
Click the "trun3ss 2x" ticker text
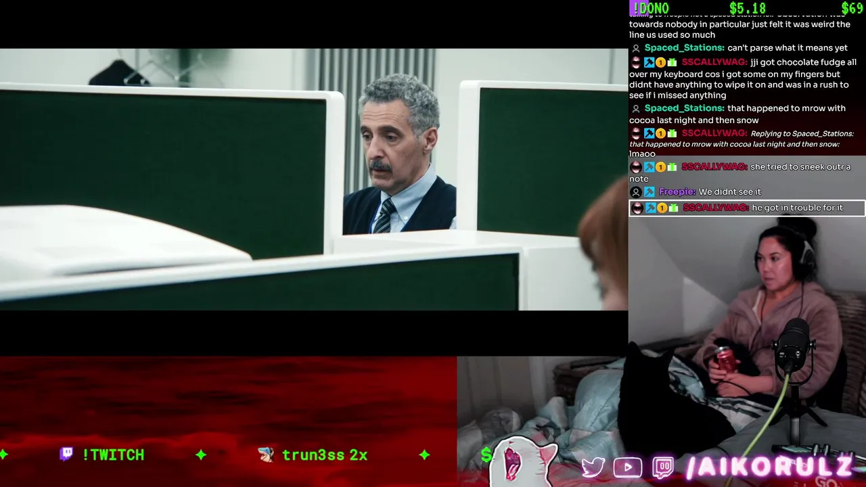[x=325, y=455]
